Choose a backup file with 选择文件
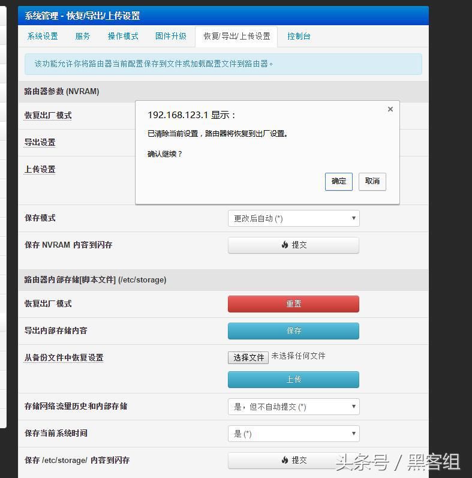472x478 pixels. coord(248,357)
